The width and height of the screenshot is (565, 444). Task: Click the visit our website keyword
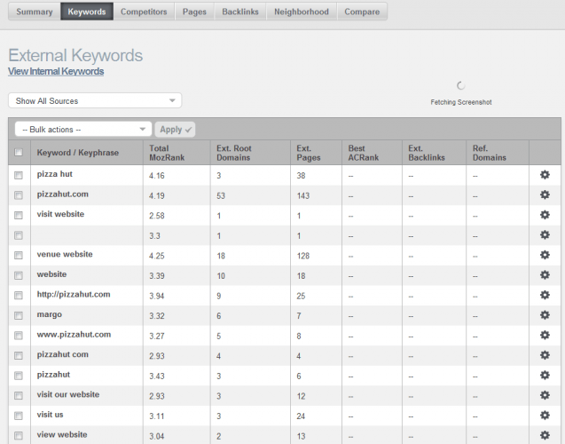[x=68, y=394]
